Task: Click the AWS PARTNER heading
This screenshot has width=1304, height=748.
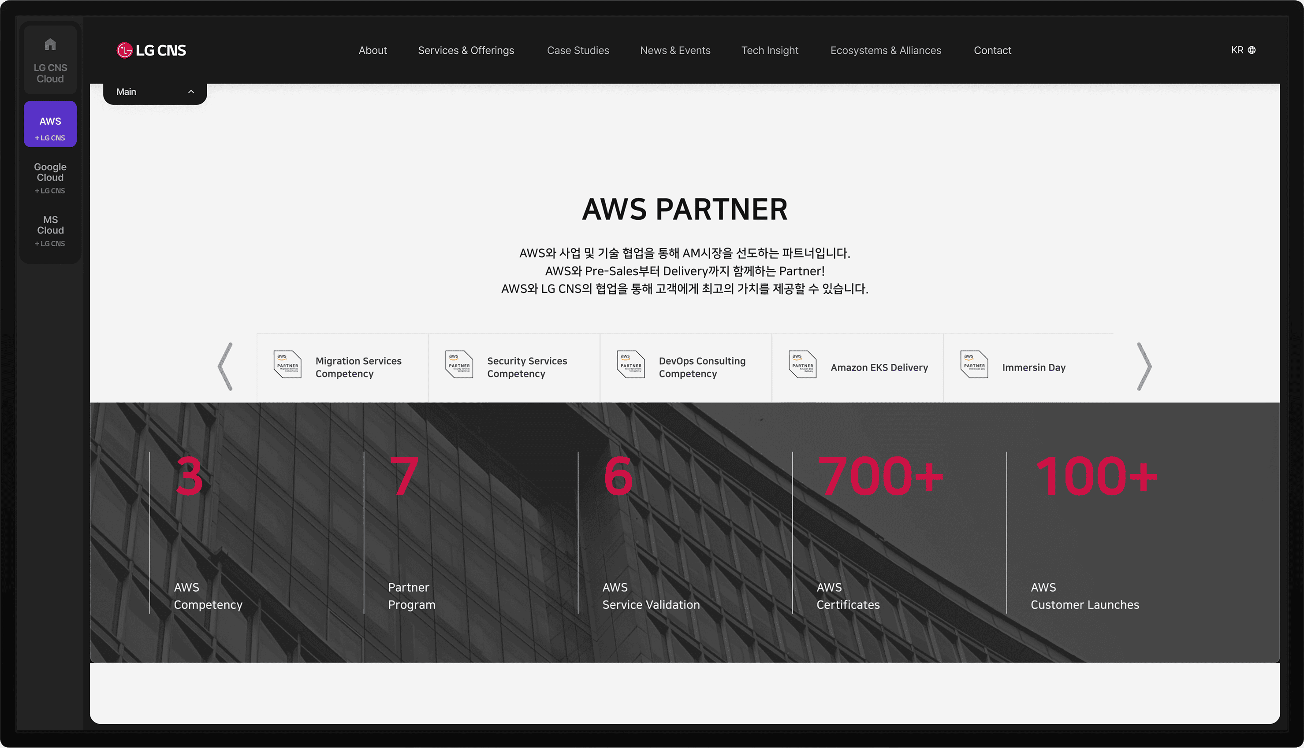Action: click(685, 209)
